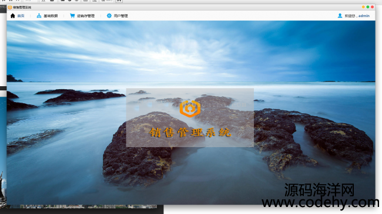
Task: Click the blue org-chart icon for 基础数据
Action: (x=39, y=16)
